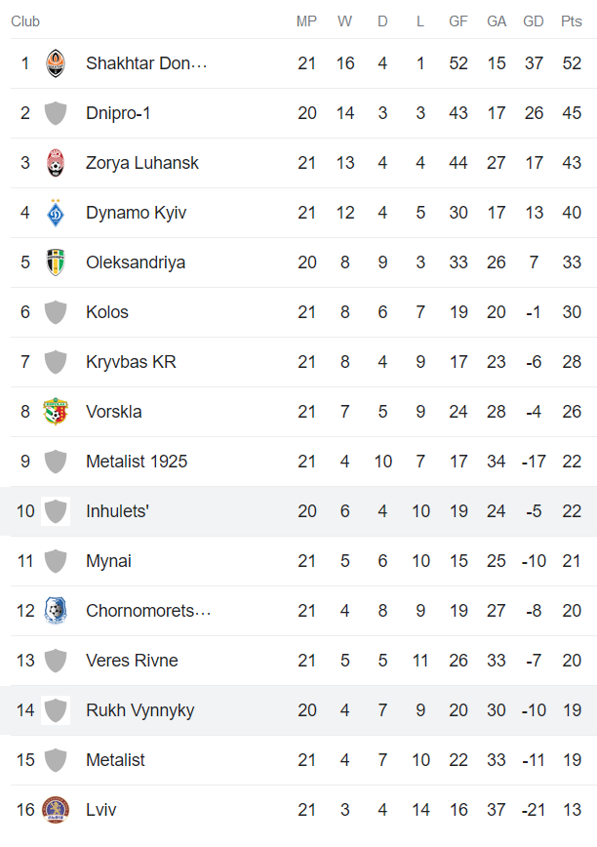Open the Shakhtar Donetsk team name
The width and height of the screenshot is (597, 847).
click(x=146, y=63)
